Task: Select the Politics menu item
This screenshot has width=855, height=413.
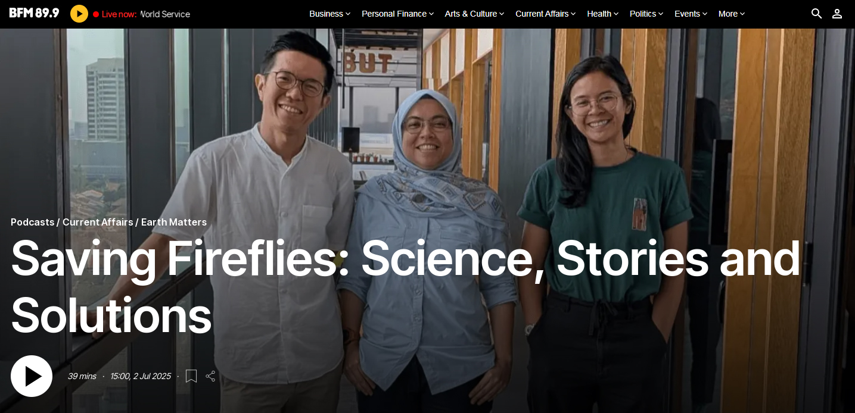Action: click(646, 14)
